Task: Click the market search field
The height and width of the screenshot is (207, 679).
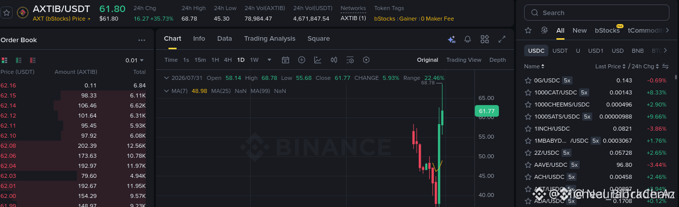Action: click(597, 13)
